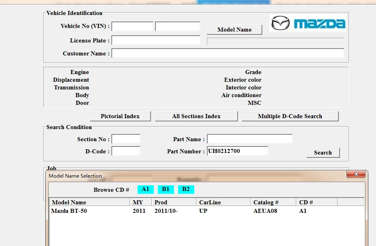Focus the Customer Name field
This screenshot has width=376, height=246.
pos(228,53)
